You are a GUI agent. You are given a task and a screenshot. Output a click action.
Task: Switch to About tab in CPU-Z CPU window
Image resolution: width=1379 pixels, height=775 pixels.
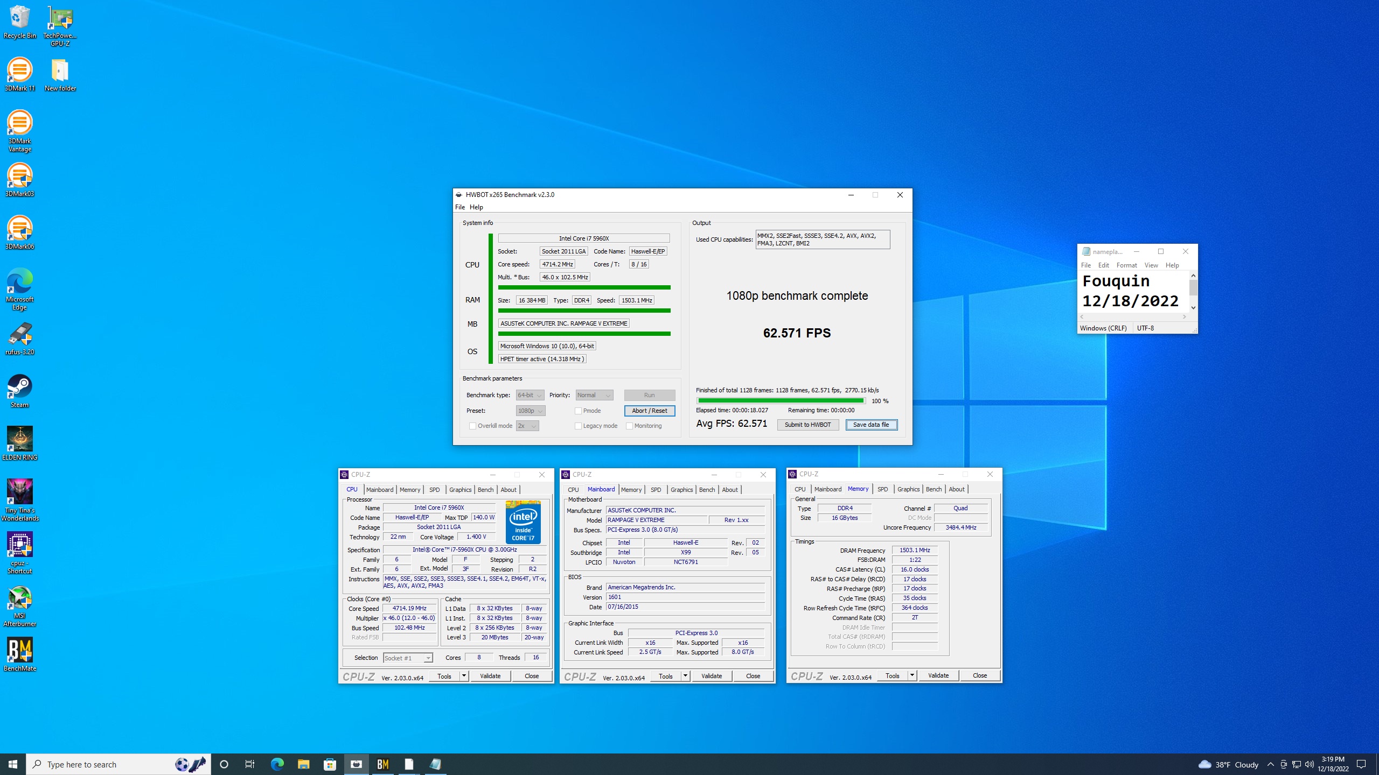tap(508, 490)
